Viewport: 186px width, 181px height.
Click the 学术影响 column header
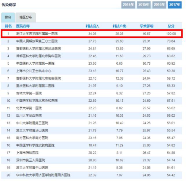tap(147, 26)
